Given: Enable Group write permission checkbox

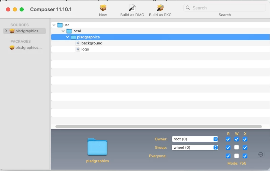Looking at the screenshot, I should 237,147.
